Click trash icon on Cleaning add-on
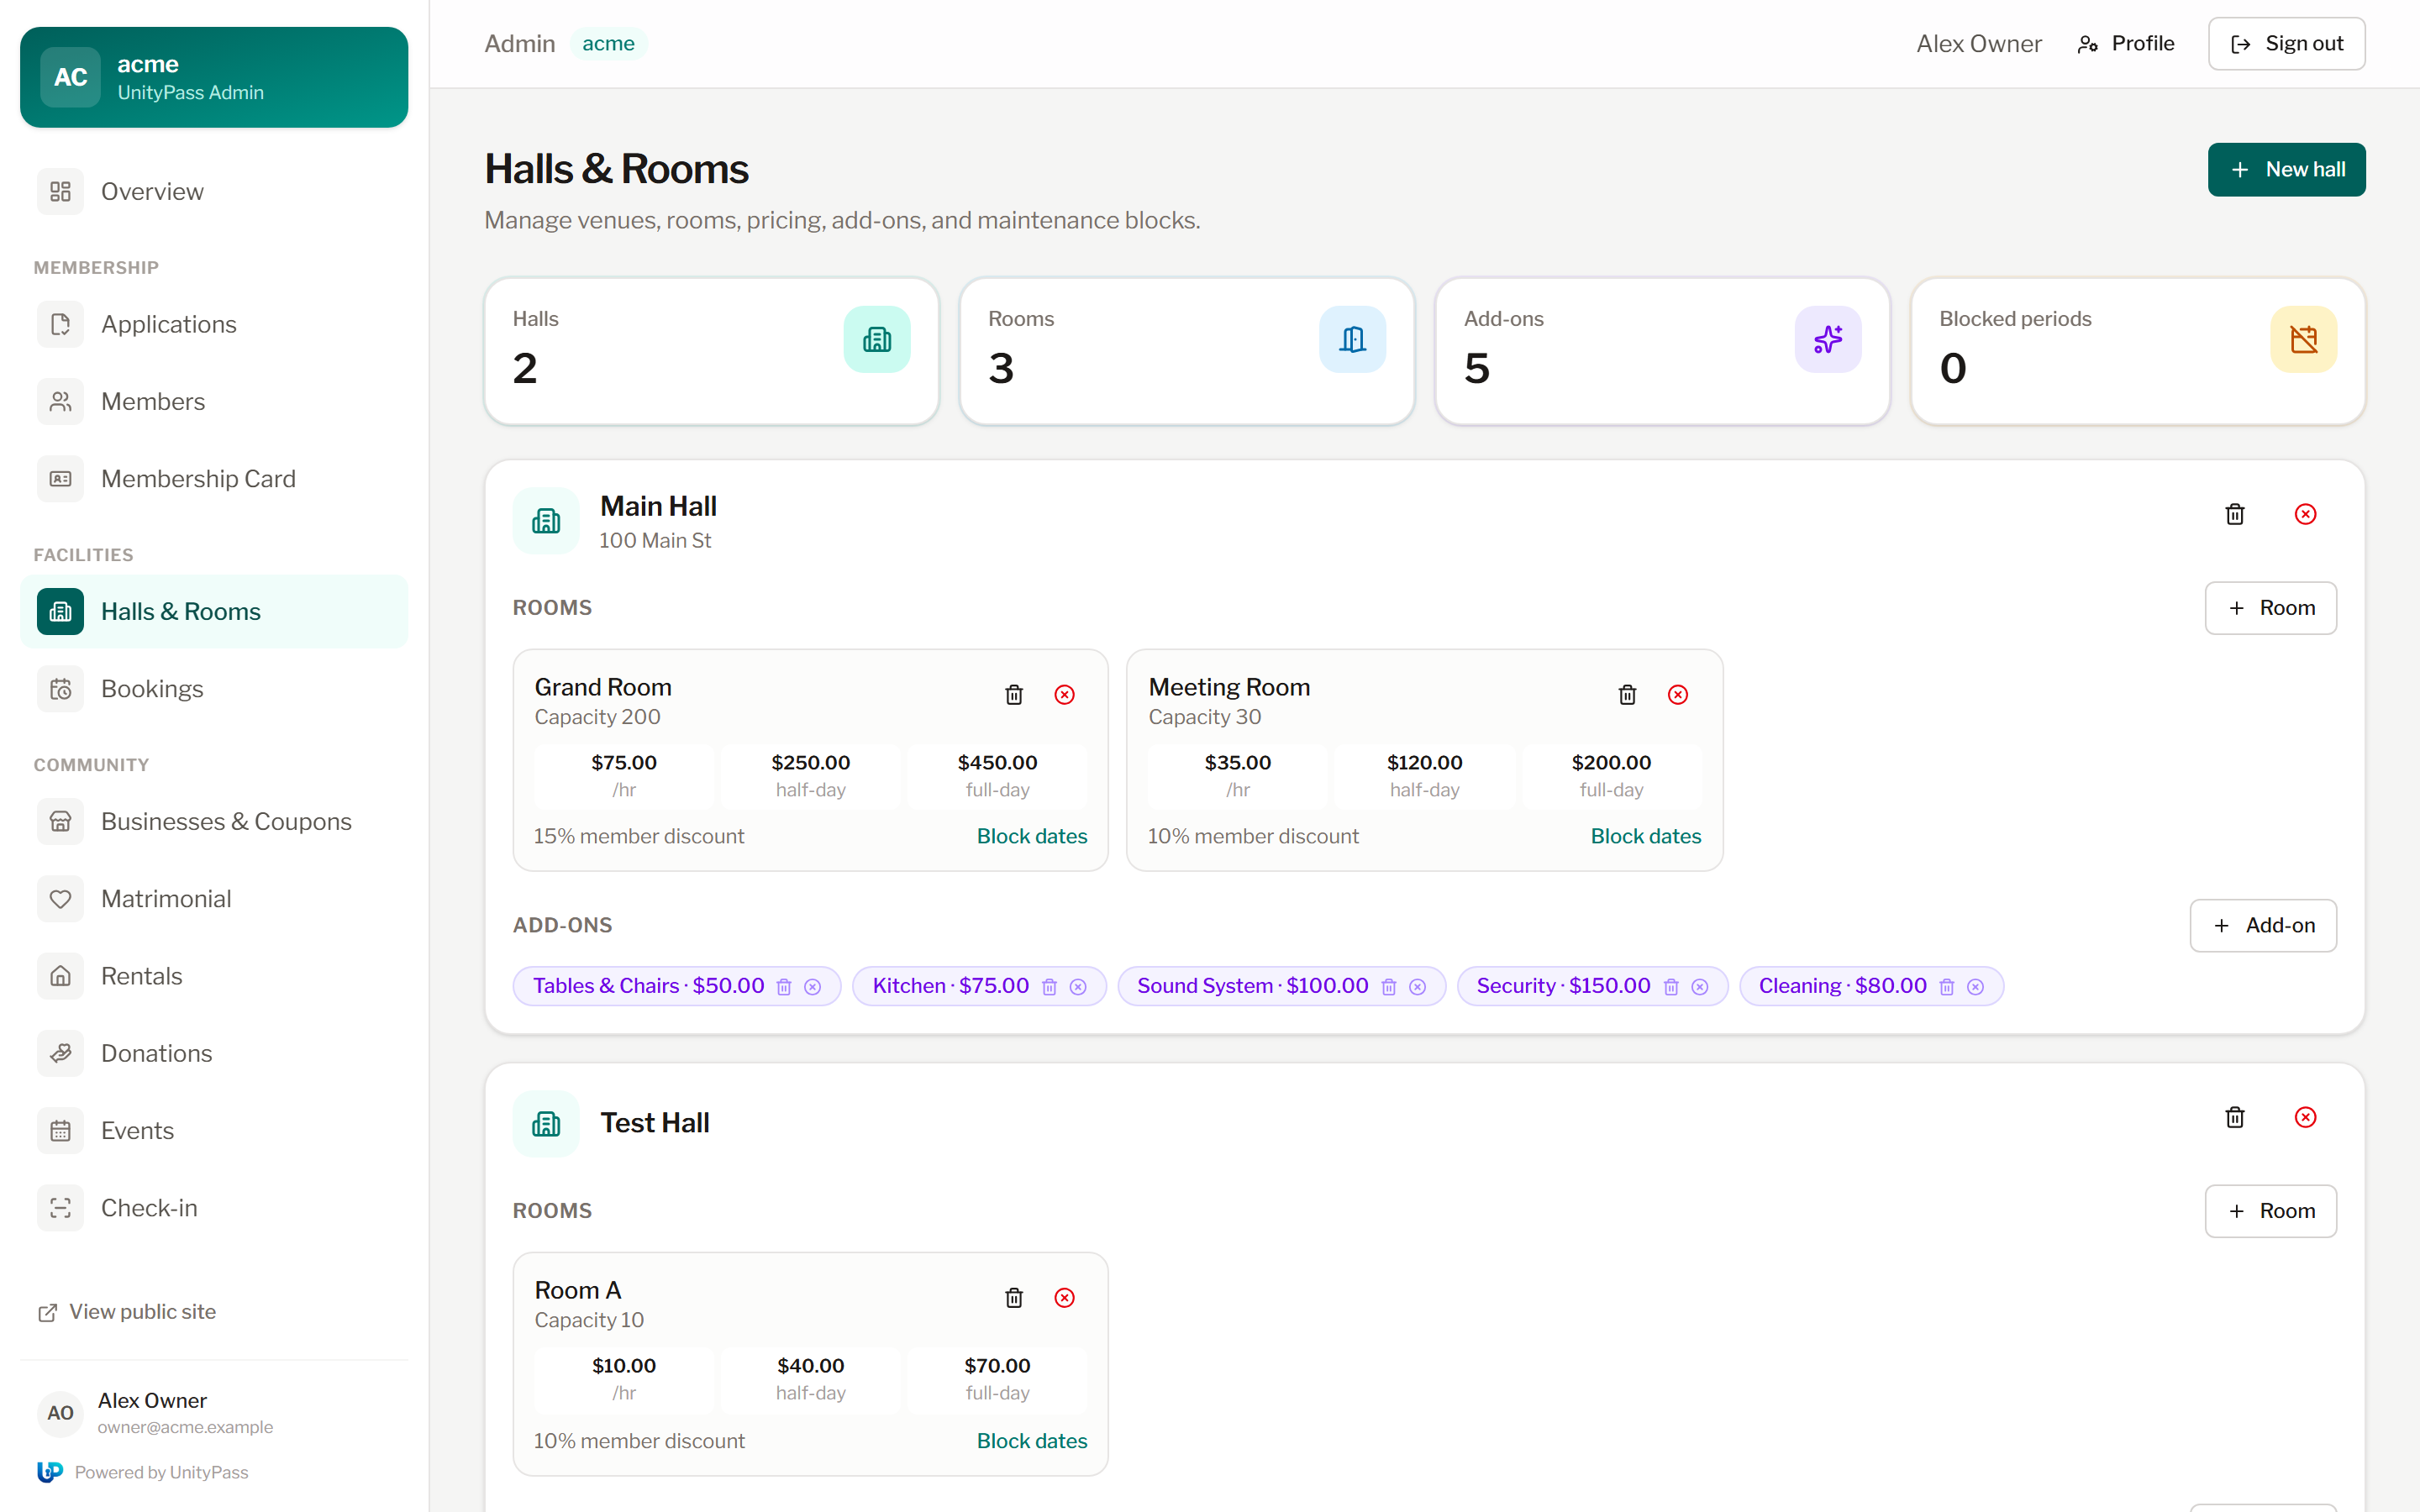The image size is (2420, 1512). [x=1947, y=987]
